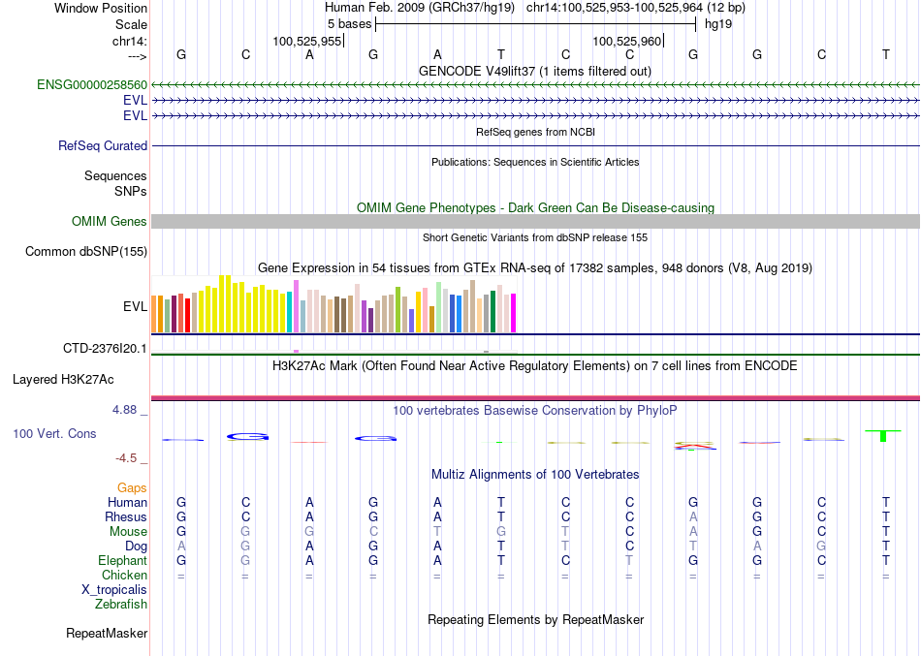Click the RefSeq Curated gene line

pyautogui.click(x=535, y=145)
